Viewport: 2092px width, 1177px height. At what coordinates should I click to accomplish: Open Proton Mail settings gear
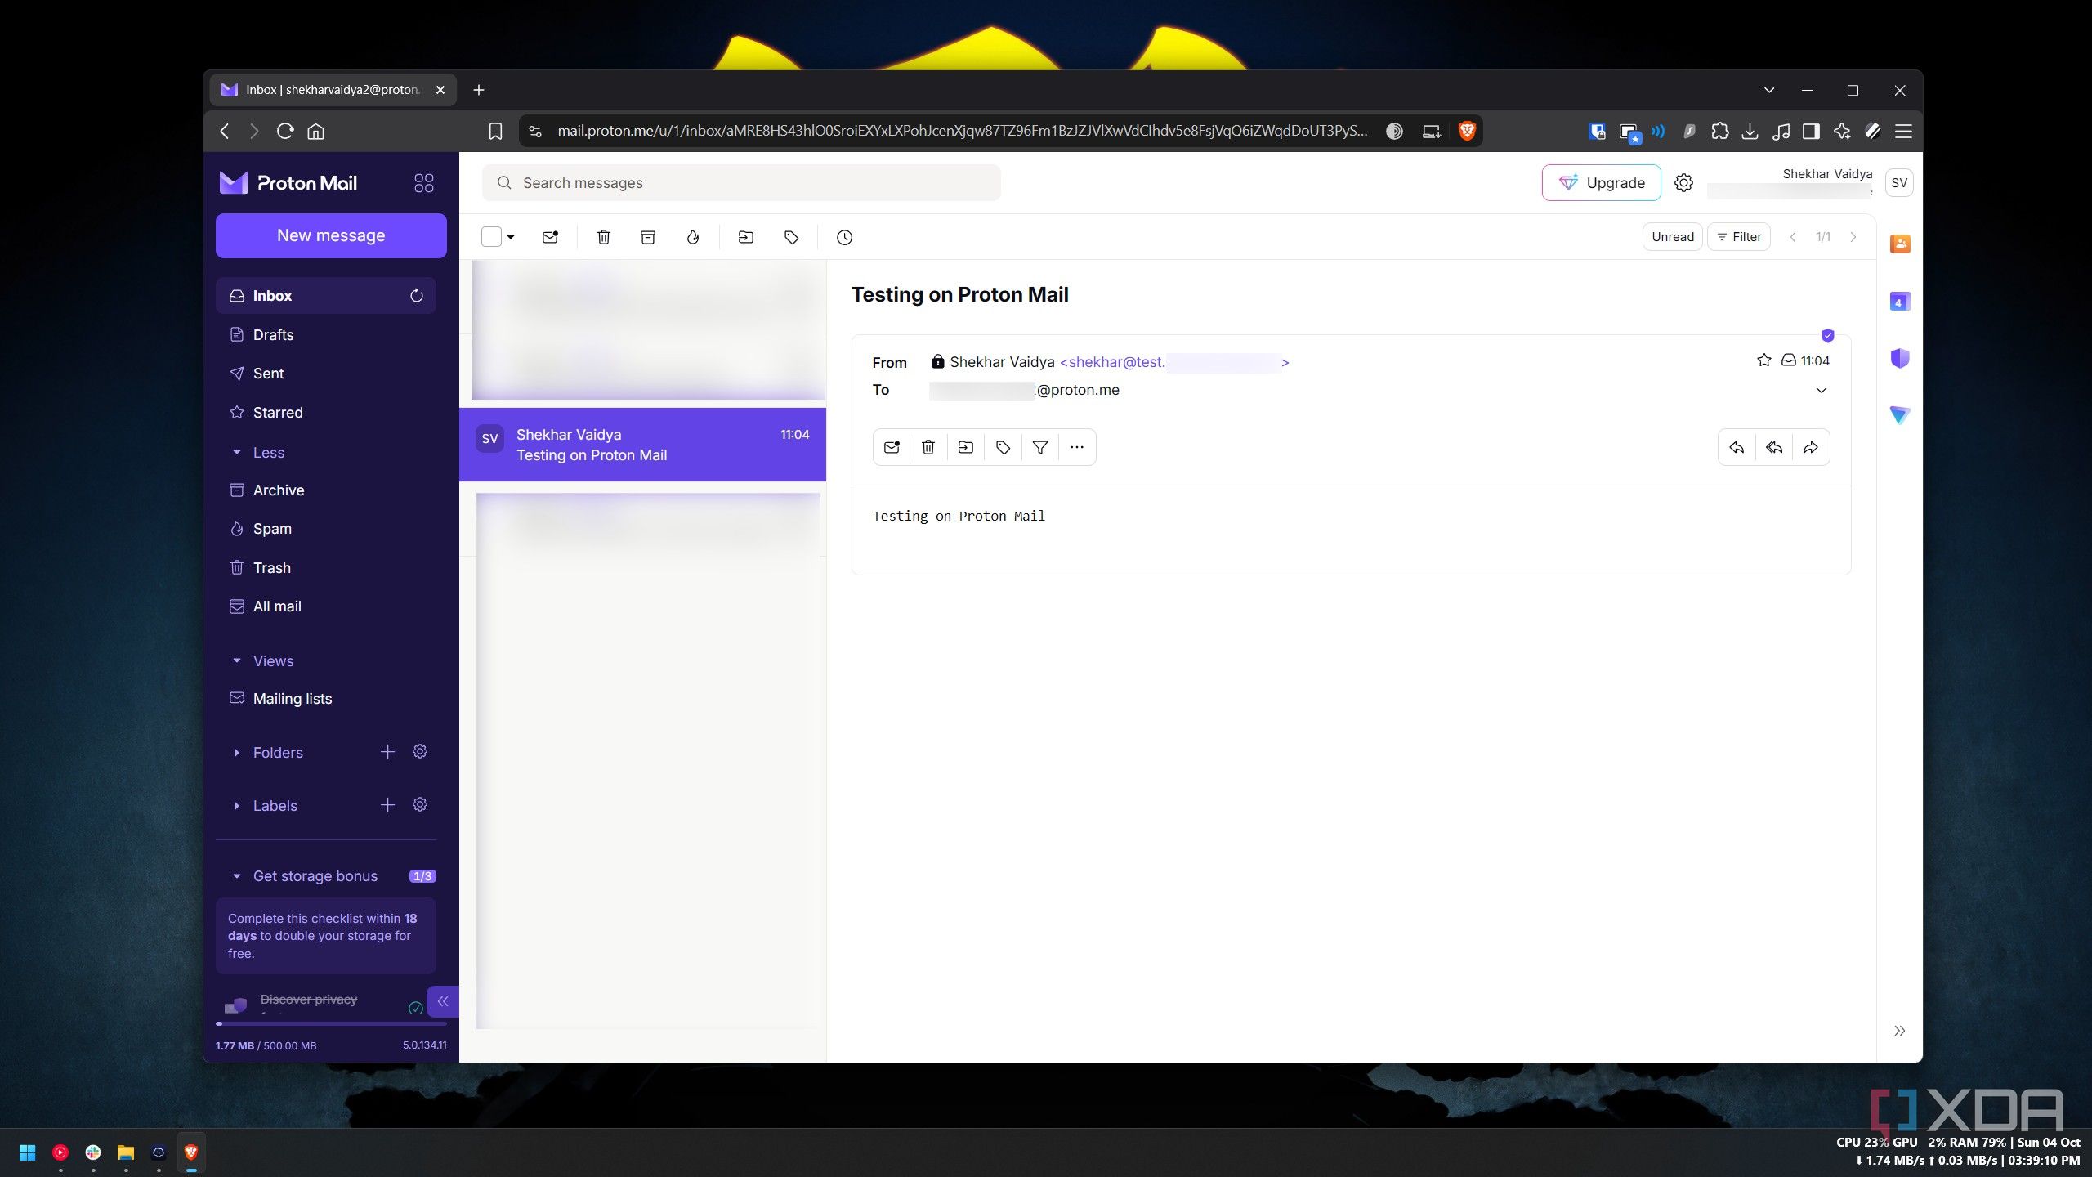pyautogui.click(x=1683, y=182)
